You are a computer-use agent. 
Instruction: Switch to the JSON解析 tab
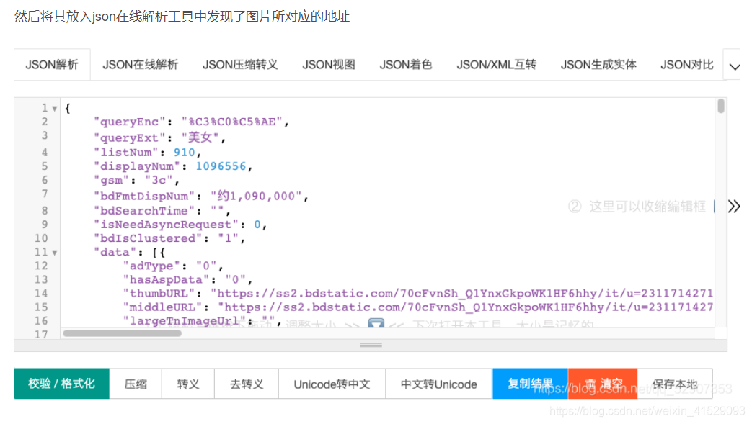coord(52,65)
